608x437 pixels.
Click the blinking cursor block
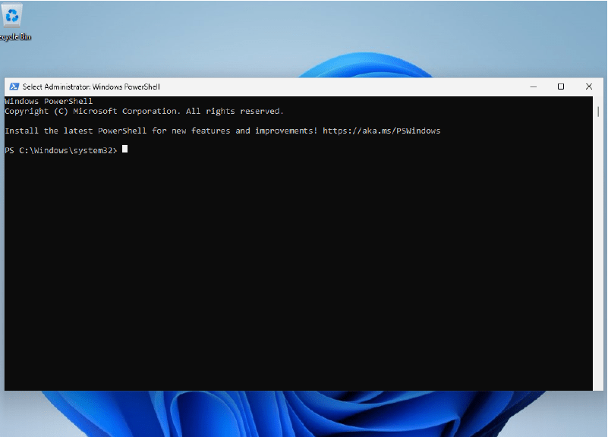point(124,149)
